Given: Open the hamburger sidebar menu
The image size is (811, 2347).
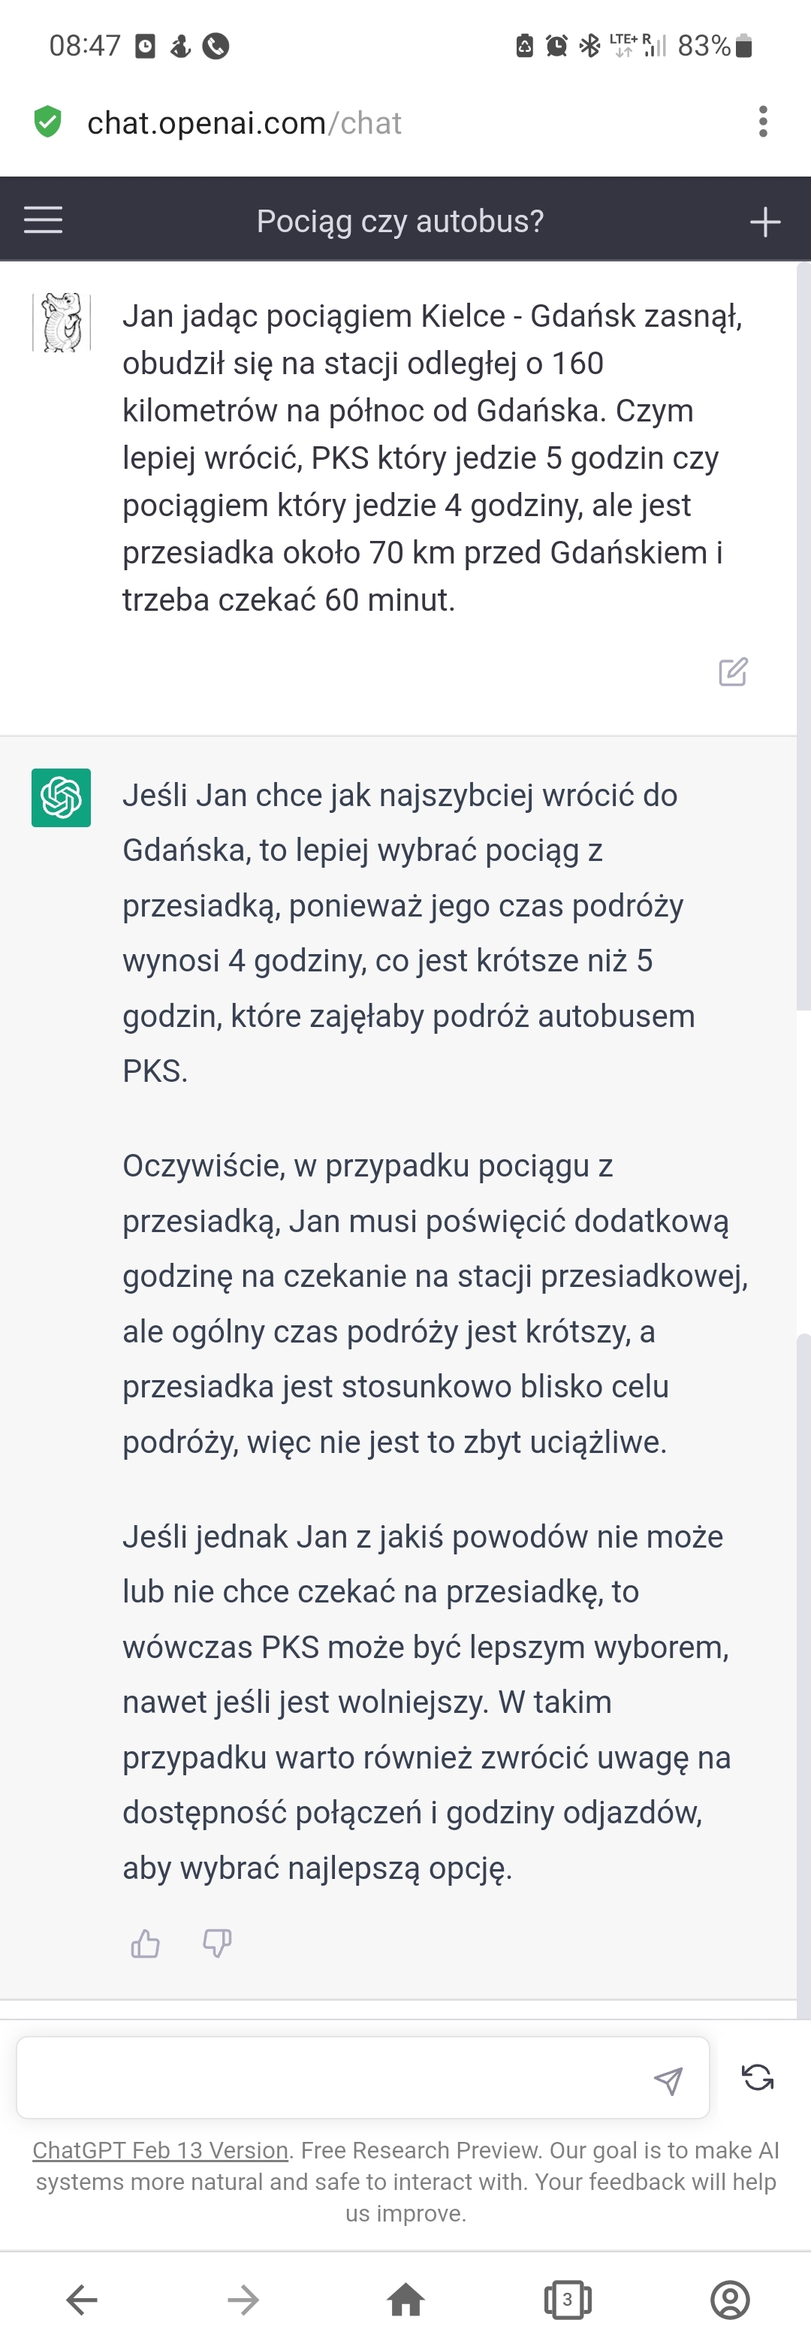Looking at the screenshot, I should 43,219.
